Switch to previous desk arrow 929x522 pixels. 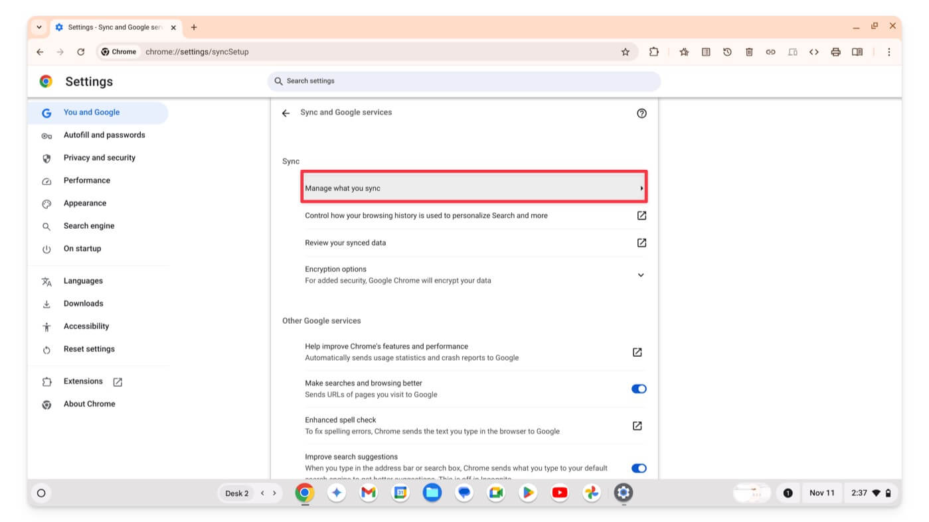[x=262, y=493]
